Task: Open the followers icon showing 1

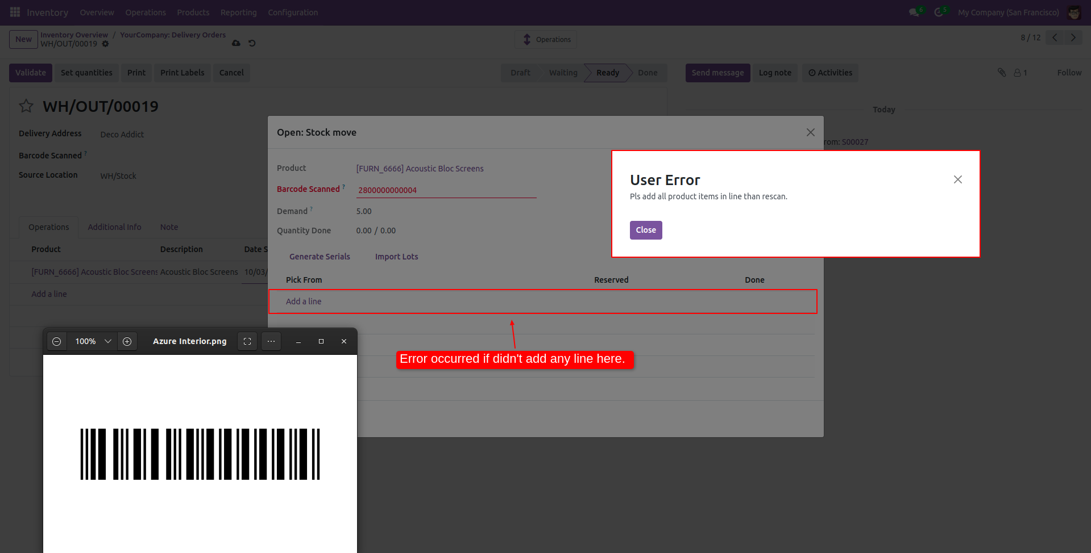Action: pos(1021,73)
